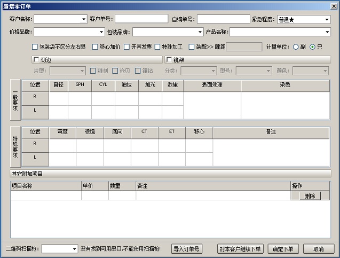340x258 pixels.
Task: Click the 轴位 column header
Action: tap(126, 85)
